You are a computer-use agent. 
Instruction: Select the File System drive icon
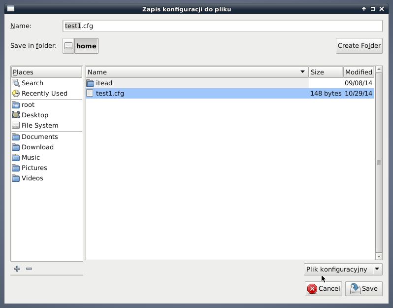tap(16, 126)
